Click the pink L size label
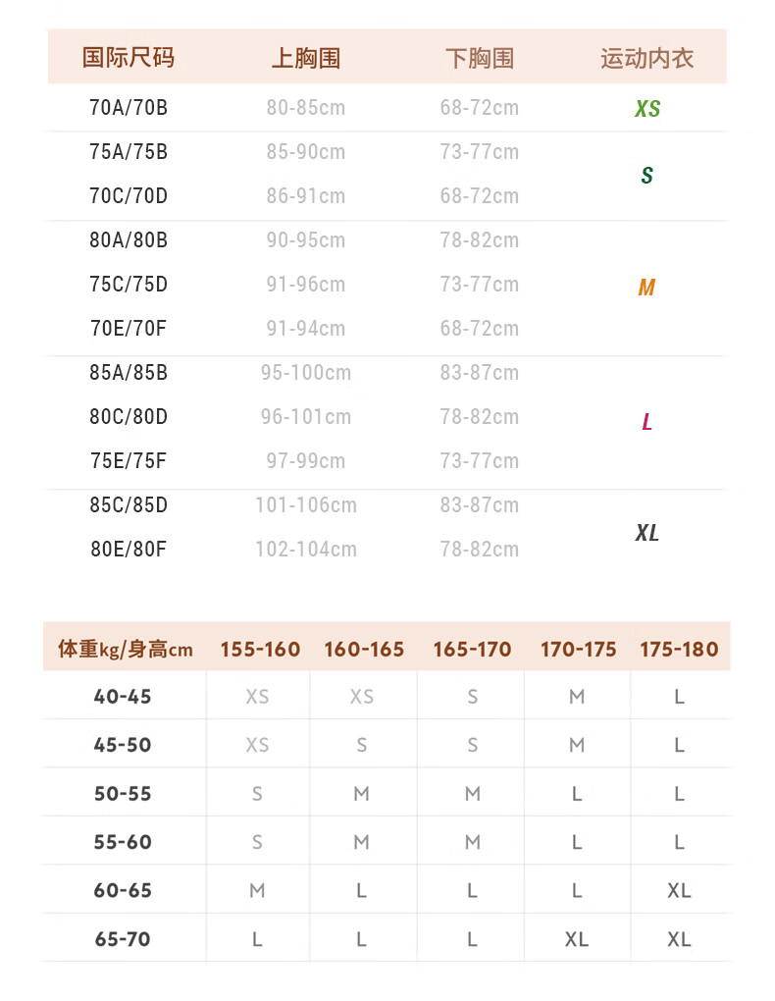 pos(646,422)
